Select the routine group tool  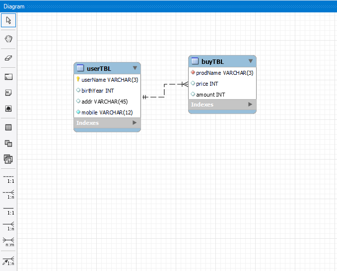8,159
